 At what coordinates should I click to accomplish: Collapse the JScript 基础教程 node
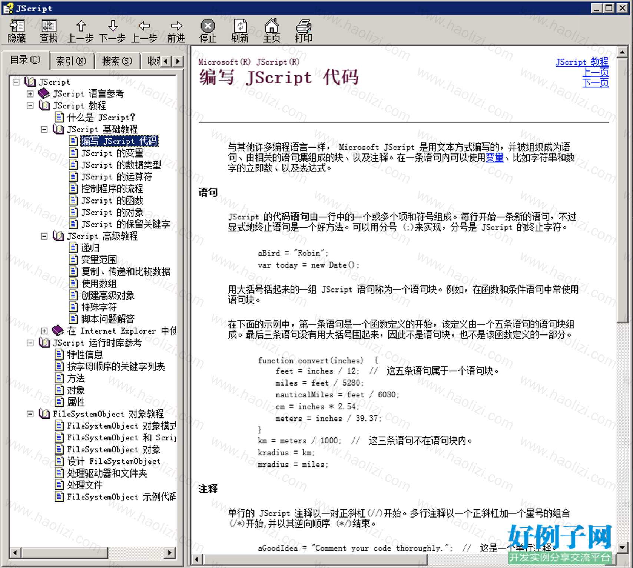(x=44, y=129)
